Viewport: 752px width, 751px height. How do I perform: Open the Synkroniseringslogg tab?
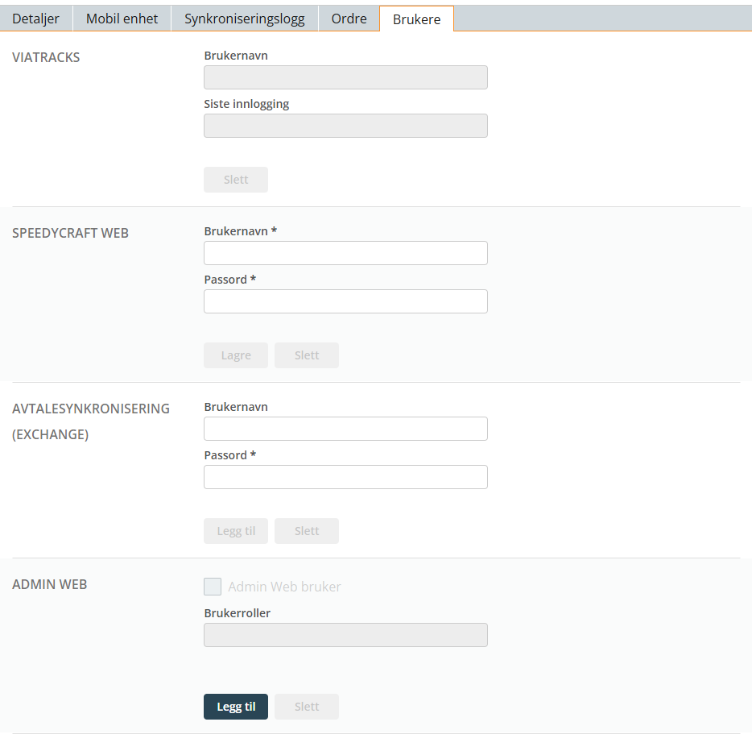245,19
